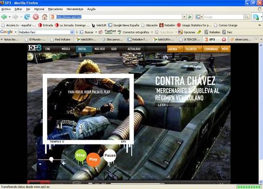Open the Archivo menu
The image size is (263, 189).
click(x=6, y=9)
